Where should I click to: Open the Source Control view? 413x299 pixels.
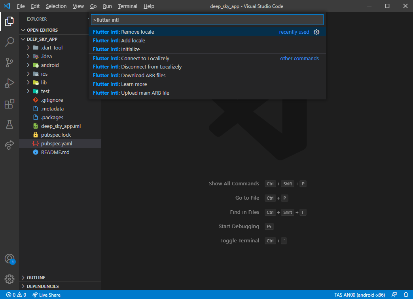coord(9,63)
